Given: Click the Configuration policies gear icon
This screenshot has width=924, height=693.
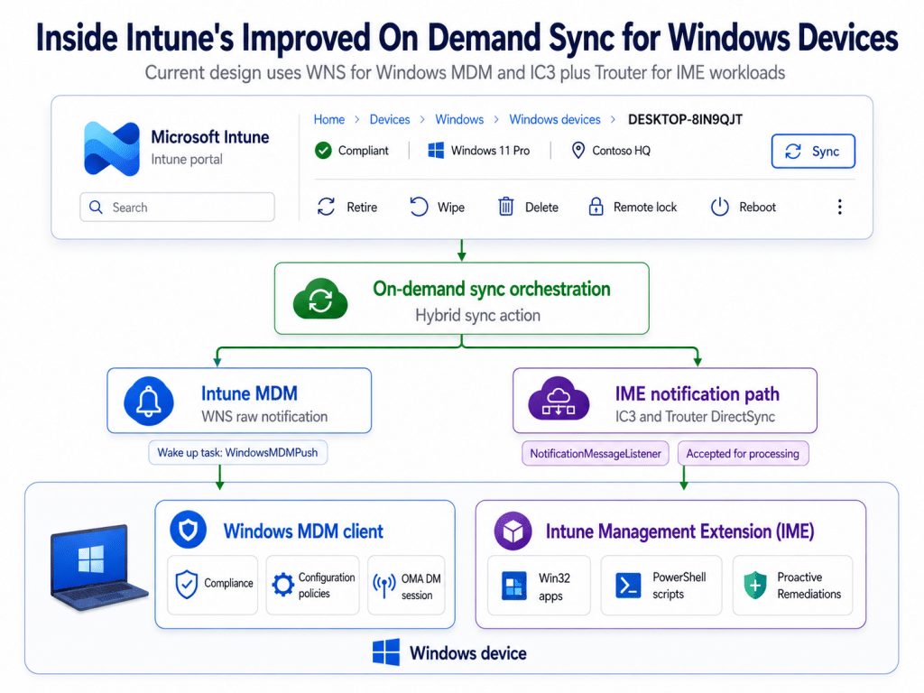Looking at the screenshot, I should tap(282, 585).
